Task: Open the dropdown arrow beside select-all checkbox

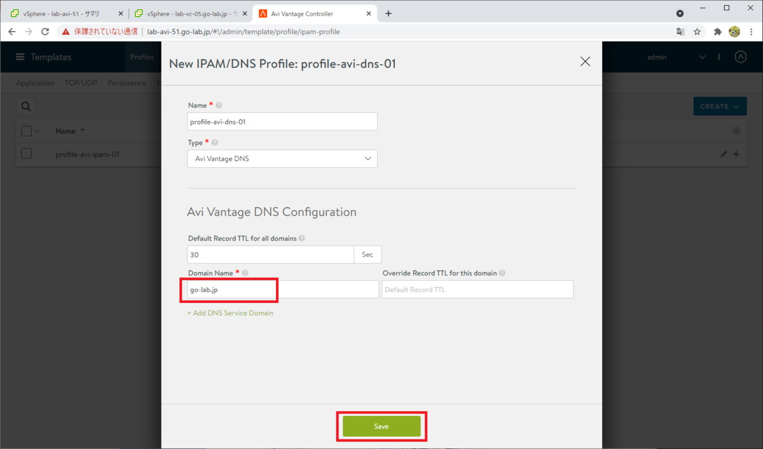Action: coord(37,131)
